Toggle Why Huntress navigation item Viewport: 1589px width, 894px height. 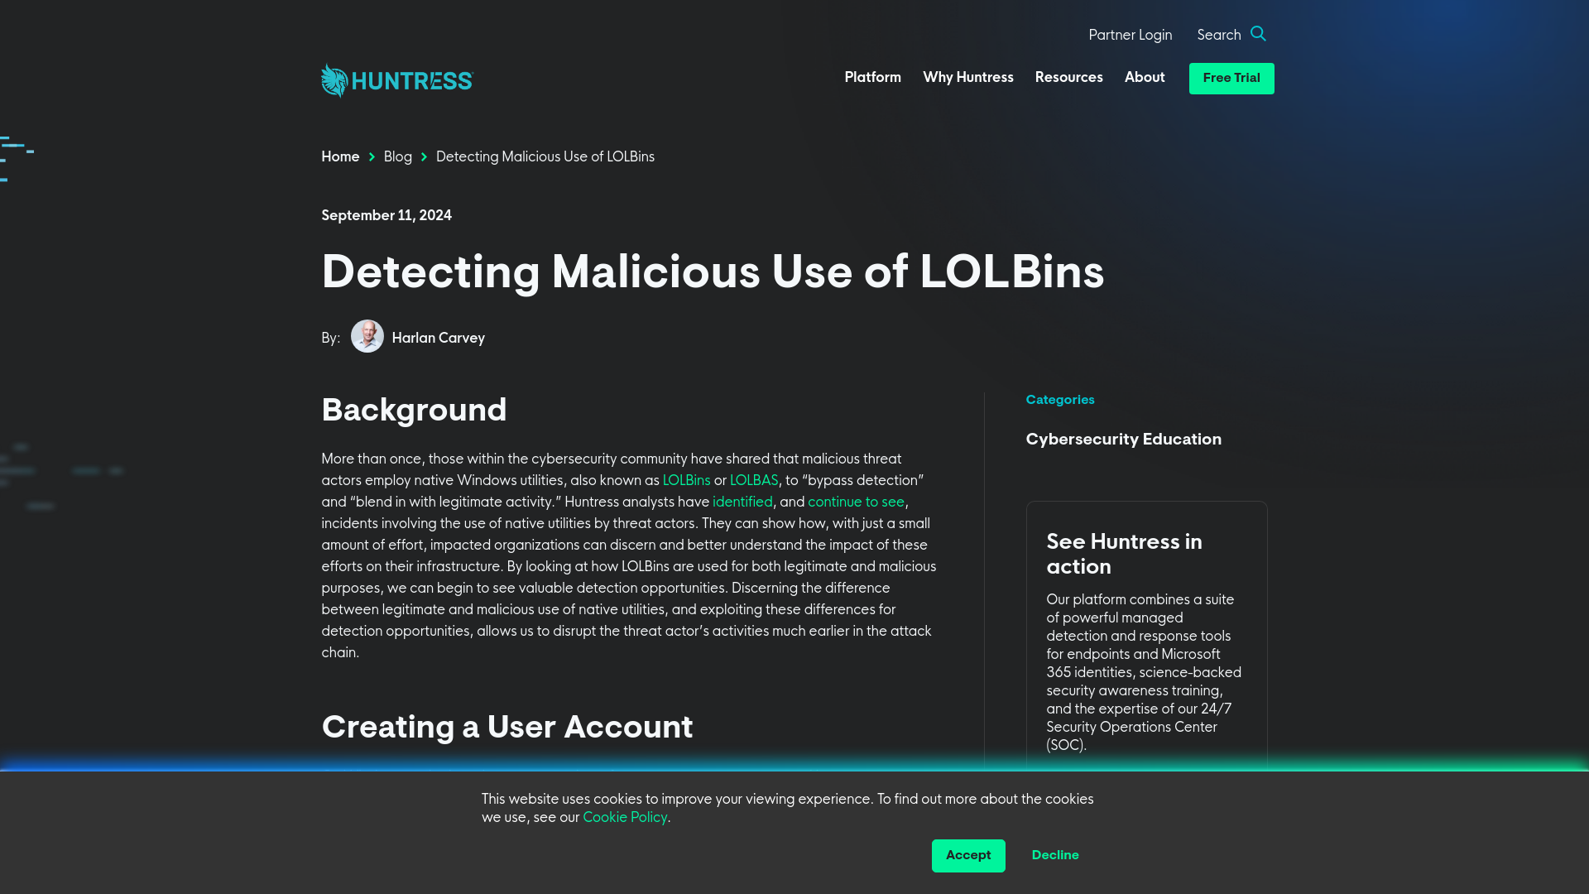pyautogui.click(x=967, y=78)
